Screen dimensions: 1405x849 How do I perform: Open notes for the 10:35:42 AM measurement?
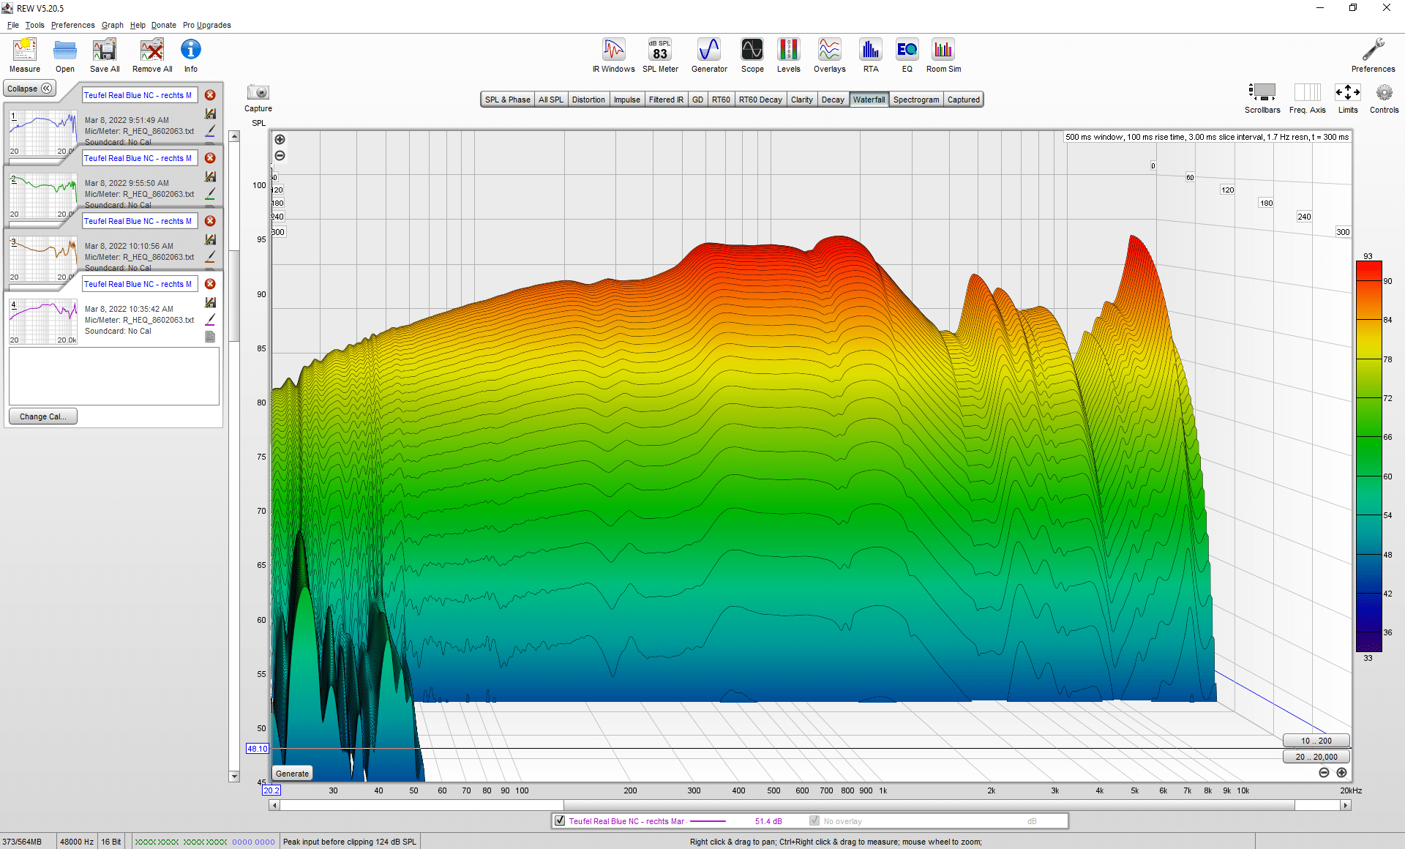click(x=210, y=337)
